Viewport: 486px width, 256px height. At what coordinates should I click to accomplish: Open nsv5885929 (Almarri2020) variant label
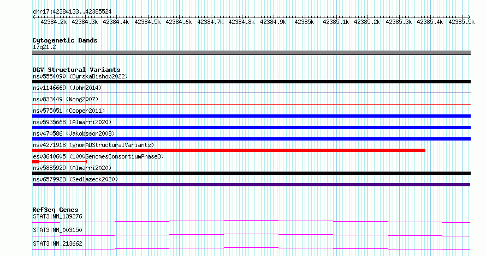click(x=72, y=168)
